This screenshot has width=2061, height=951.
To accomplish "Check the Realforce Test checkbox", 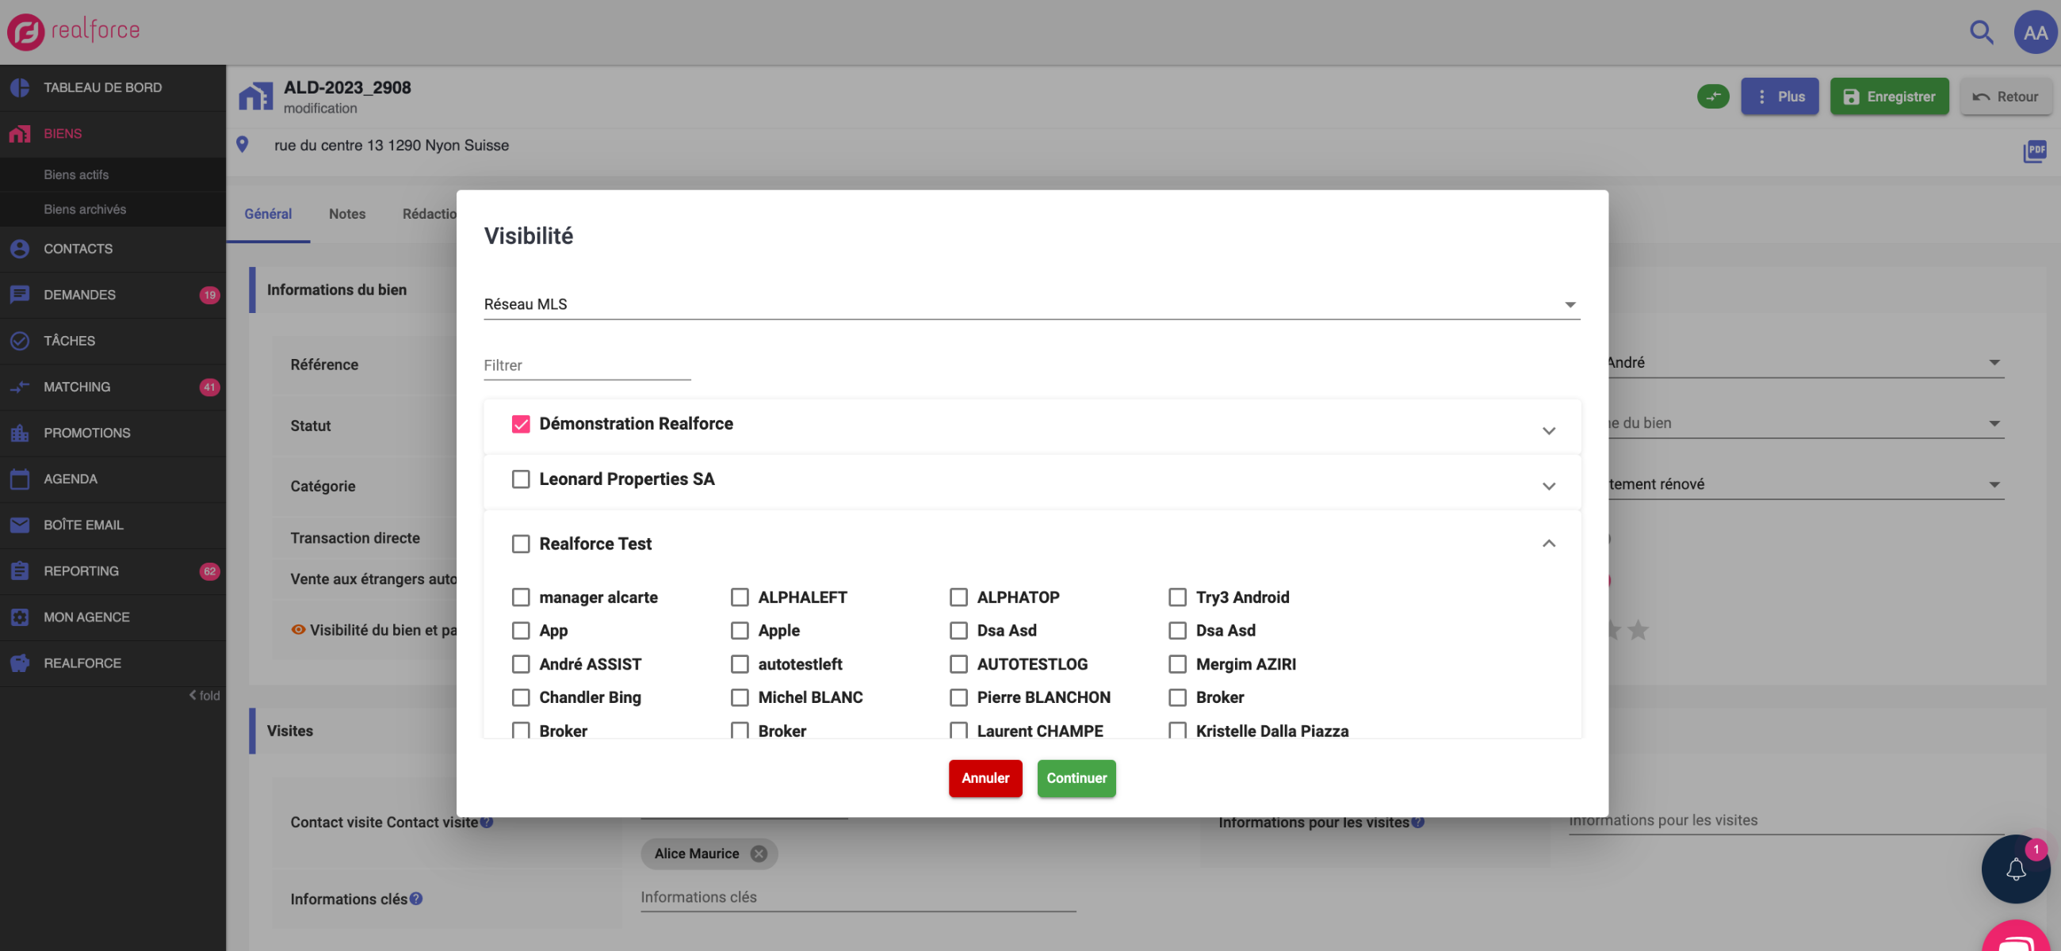I will [521, 544].
